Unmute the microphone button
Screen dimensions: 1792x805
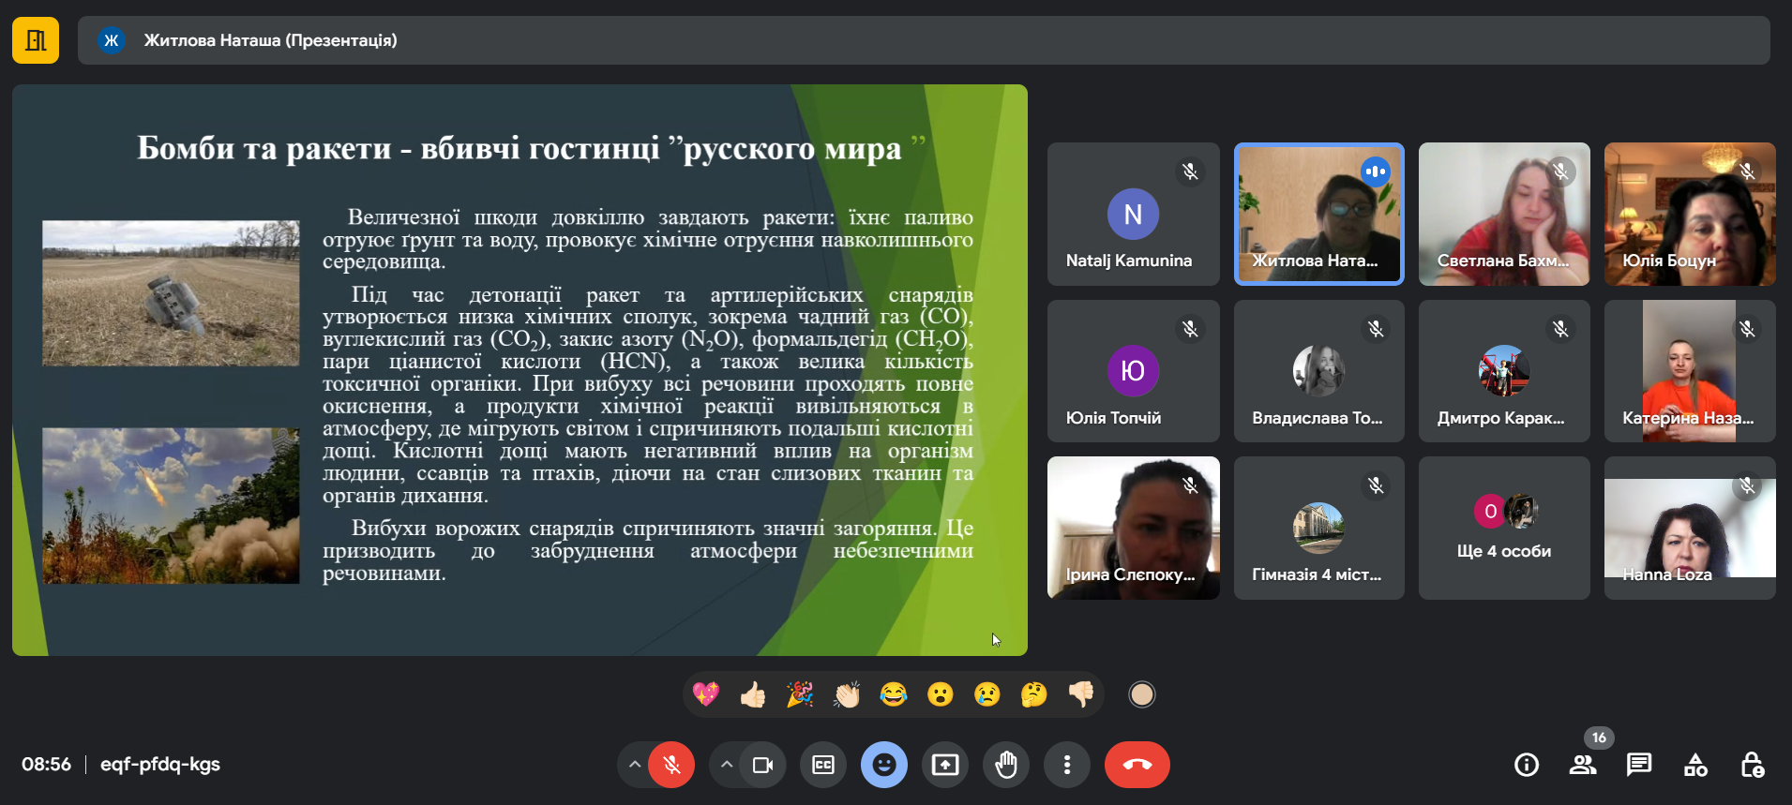pyautogui.click(x=671, y=765)
